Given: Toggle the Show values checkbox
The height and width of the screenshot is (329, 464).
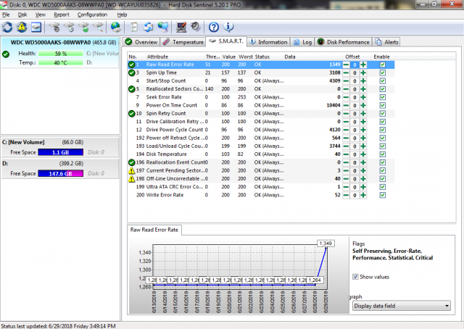Looking at the screenshot, I should (355, 276).
